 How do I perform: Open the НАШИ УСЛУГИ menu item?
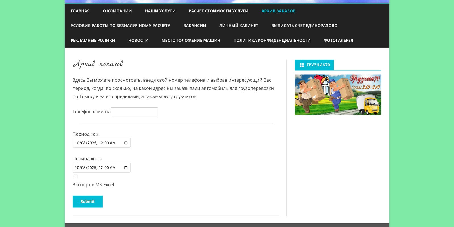click(160, 11)
